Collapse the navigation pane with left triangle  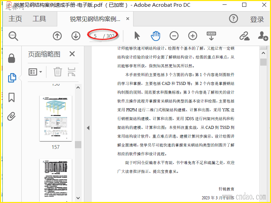88,128
